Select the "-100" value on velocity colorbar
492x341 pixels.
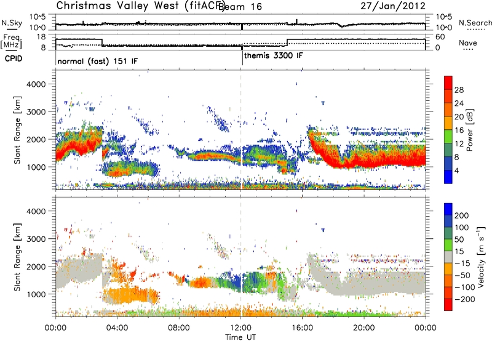tap(464, 287)
